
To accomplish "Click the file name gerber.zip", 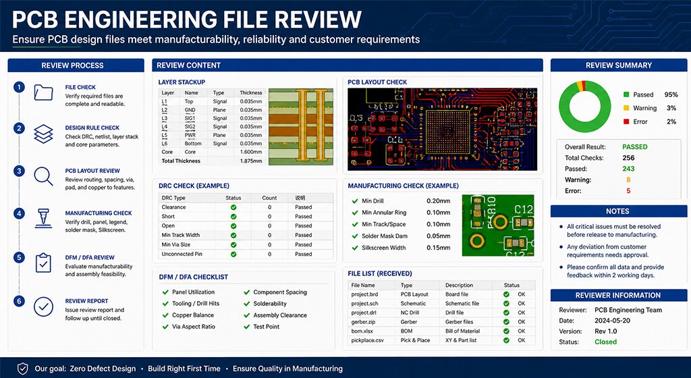I will (x=362, y=323).
